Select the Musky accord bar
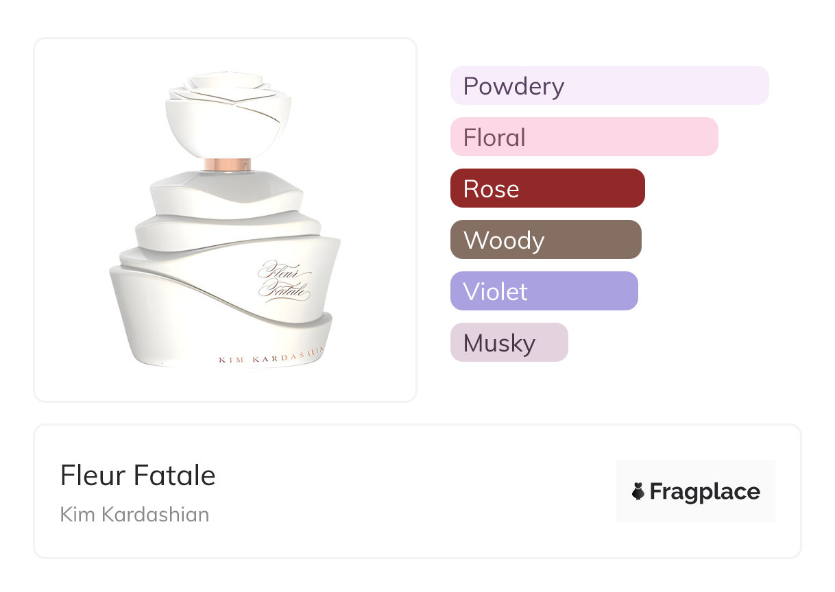Viewport: 835px width, 592px height. (509, 343)
